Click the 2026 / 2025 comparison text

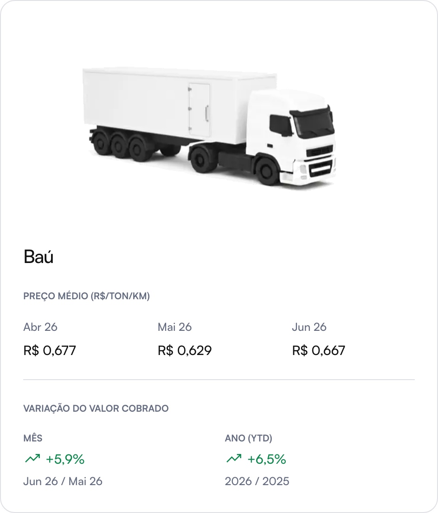257,481
